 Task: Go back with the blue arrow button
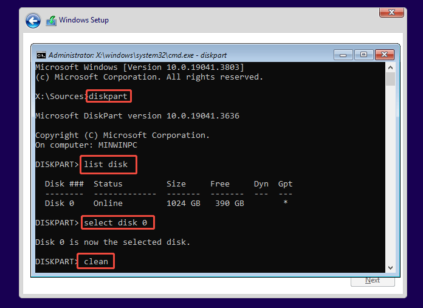pos(33,21)
